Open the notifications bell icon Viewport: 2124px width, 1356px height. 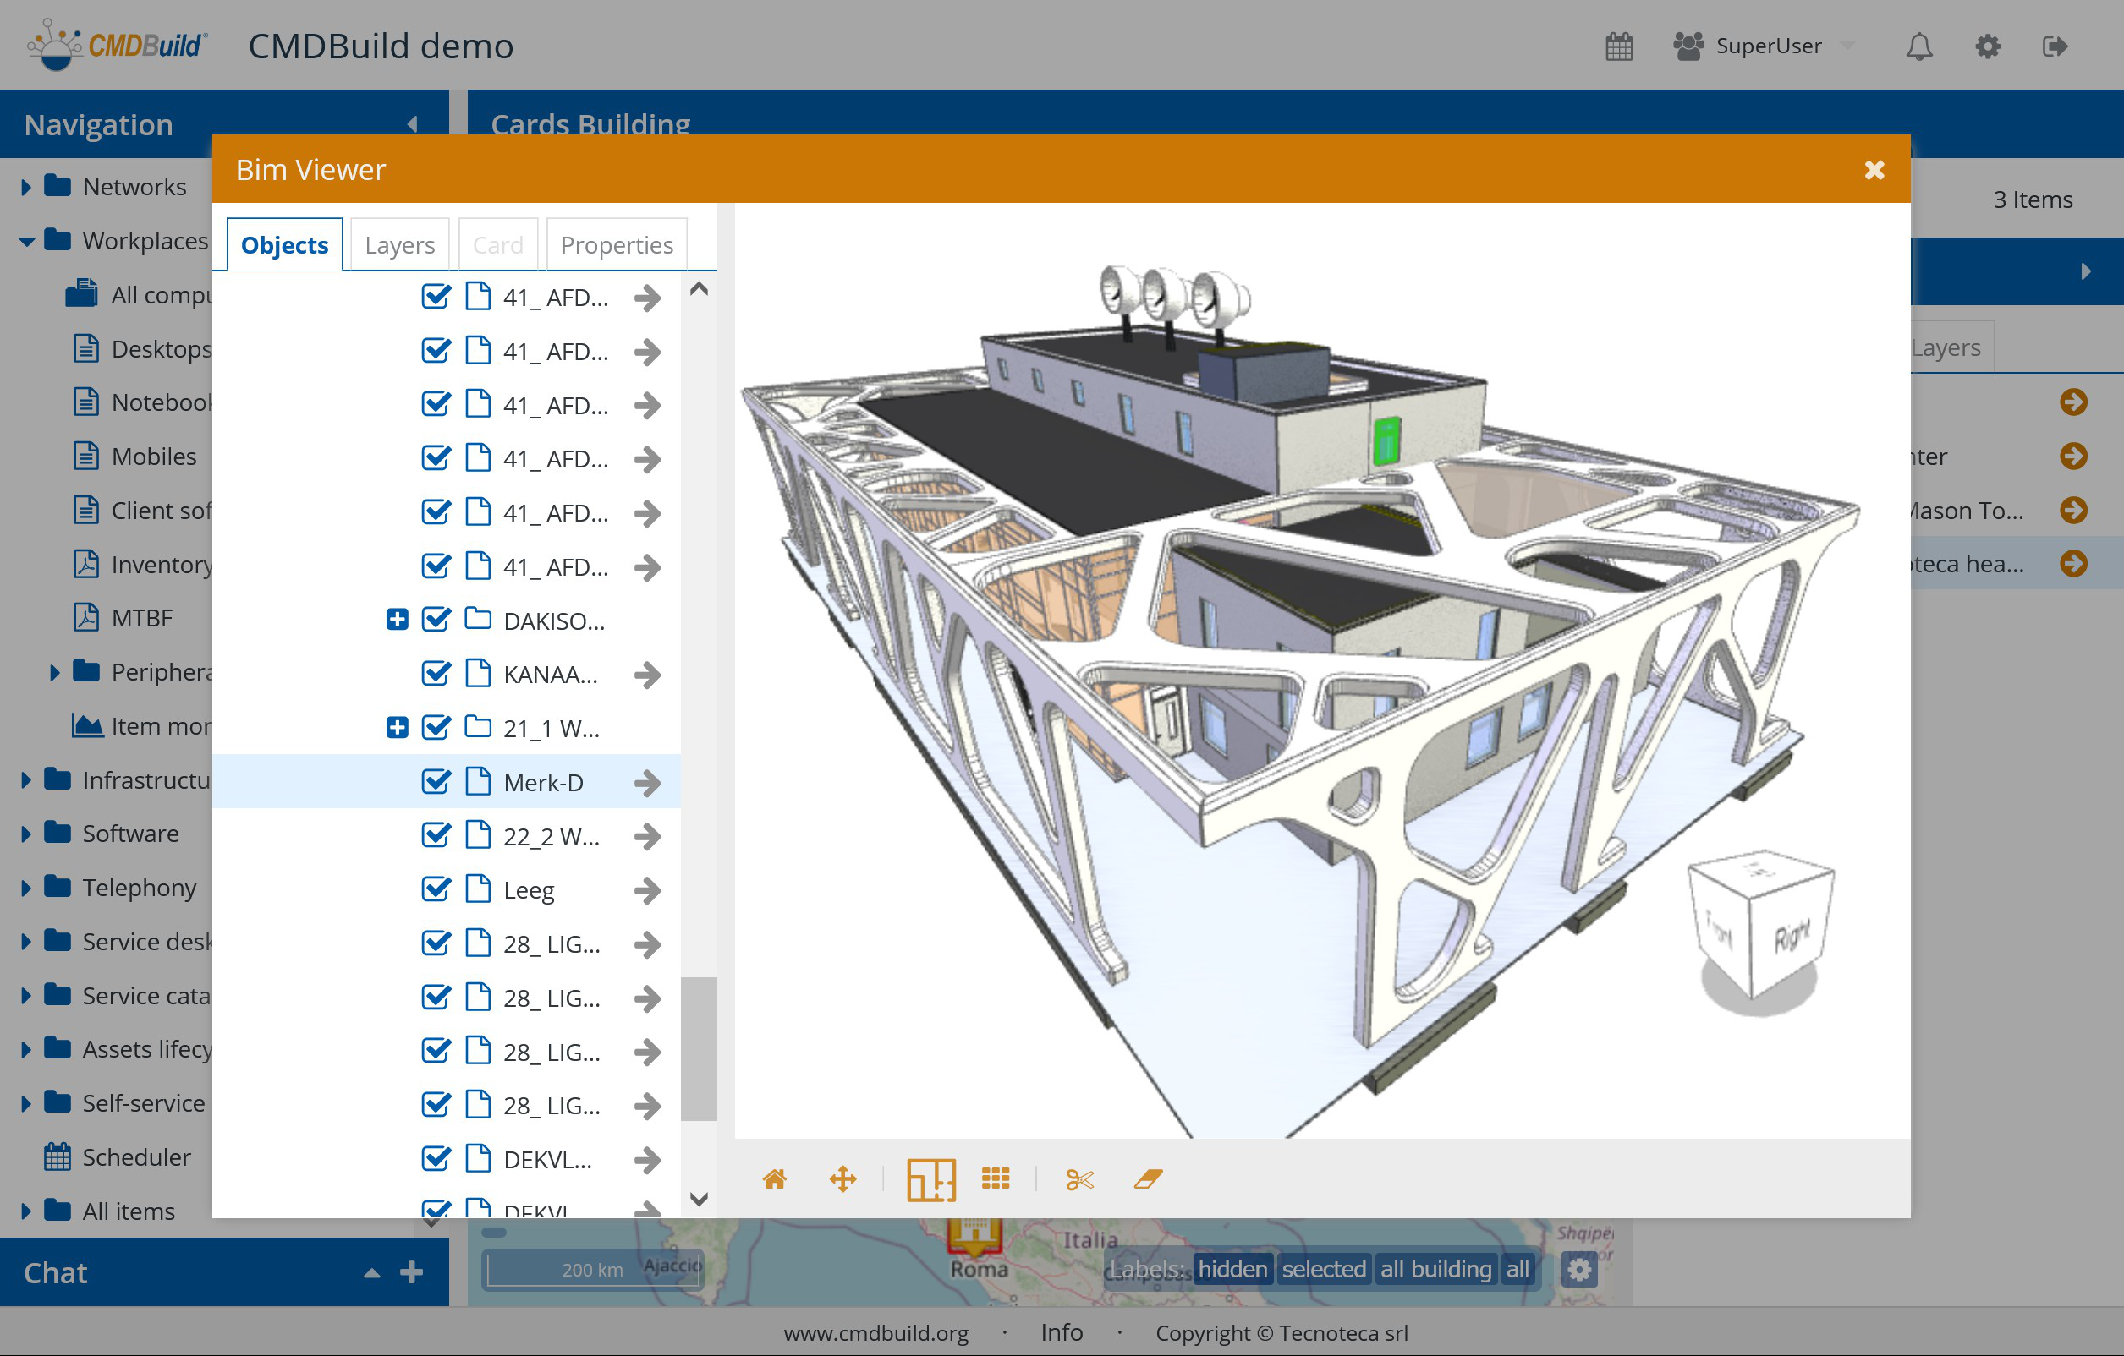point(1918,46)
